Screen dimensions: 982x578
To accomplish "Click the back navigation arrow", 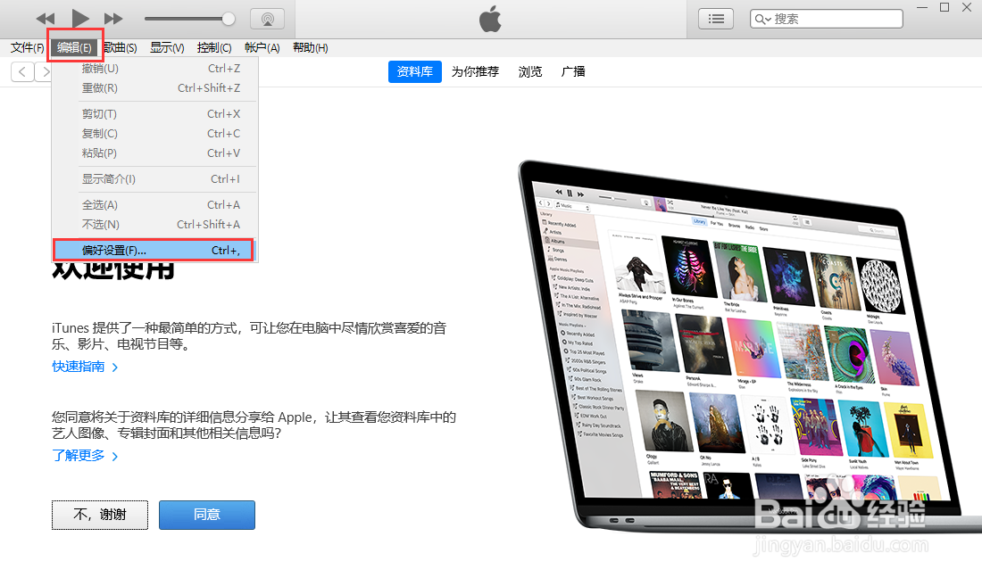I will (22, 72).
